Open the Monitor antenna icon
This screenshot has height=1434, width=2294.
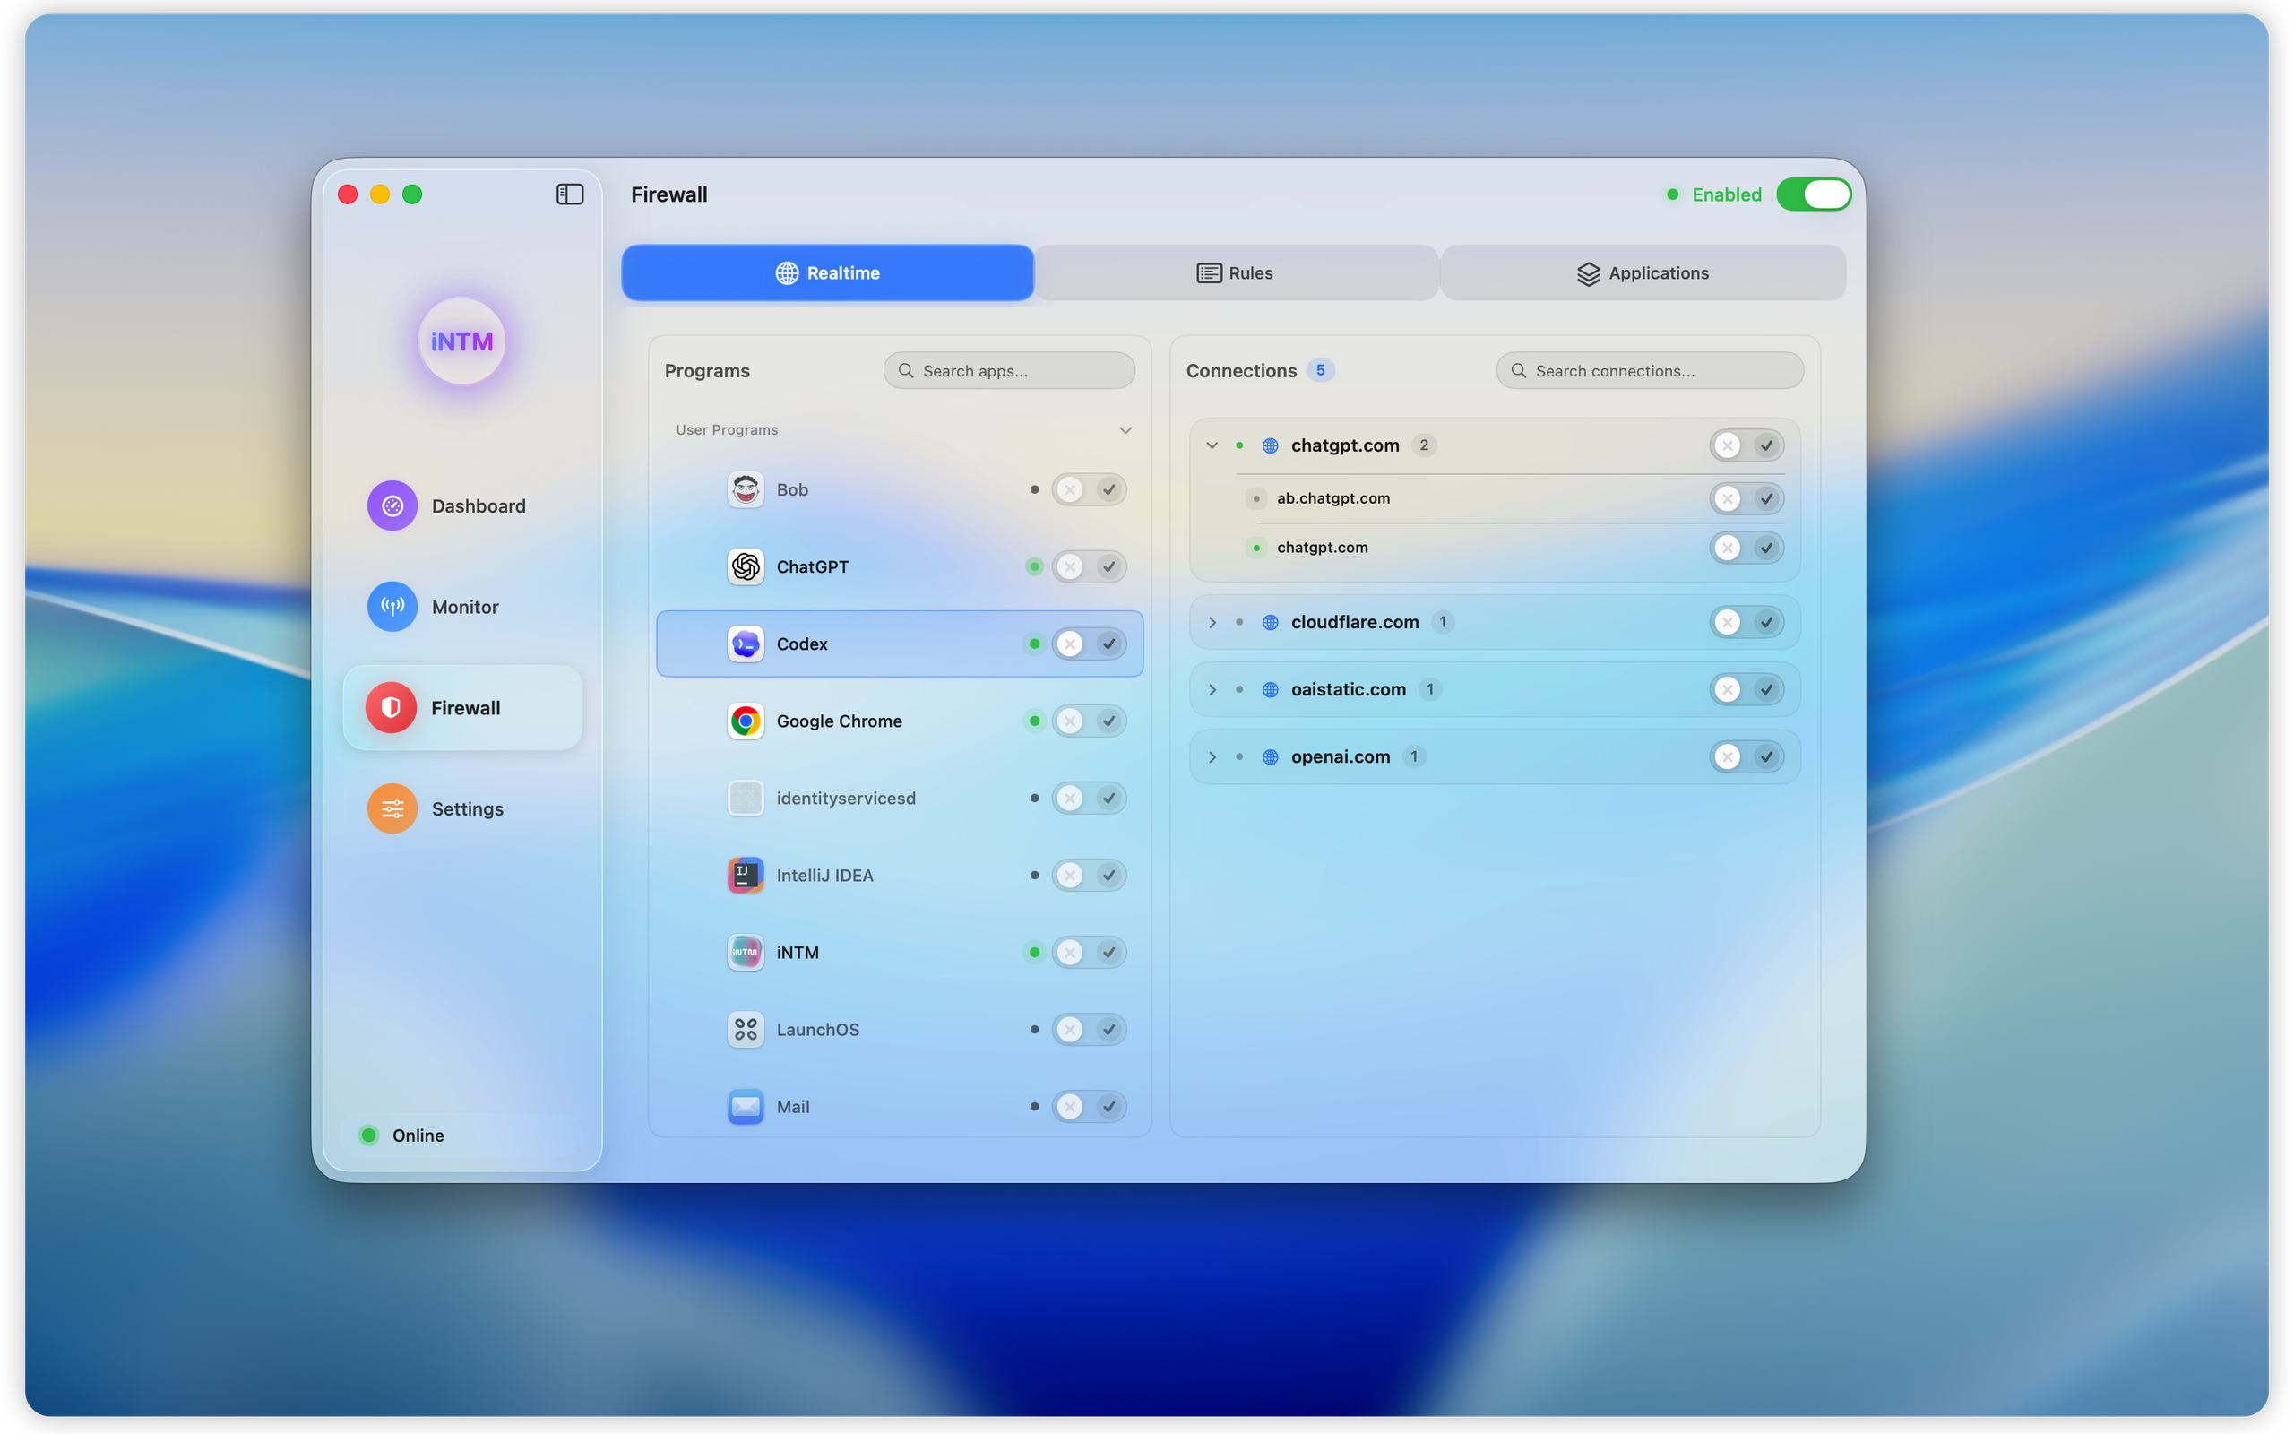392,606
